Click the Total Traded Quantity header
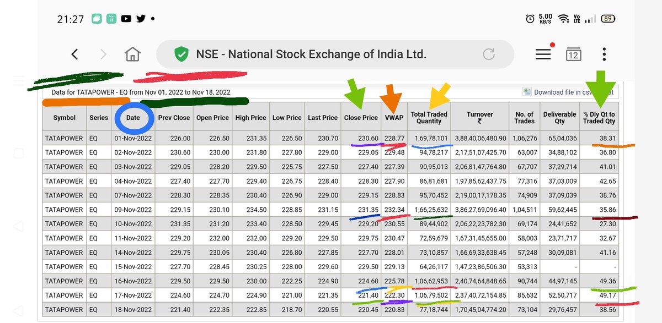 click(x=429, y=118)
